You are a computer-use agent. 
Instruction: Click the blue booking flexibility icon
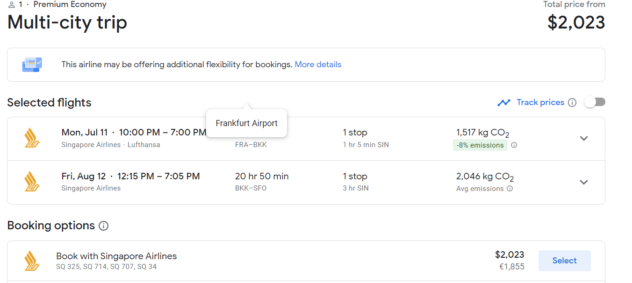click(x=32, y=64)
